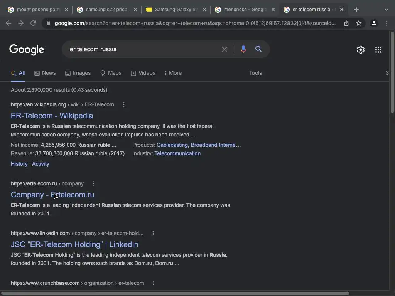The image size is (395, 296).
Task: Open the Google apps grid icon
Action: 378,50
